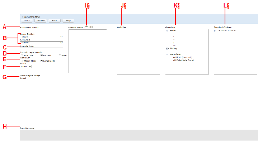This screenshot has width=258, height=144.
Task: Open the Target Portlet dropdown
Action: pyautogui.click(x=41, y=37)
